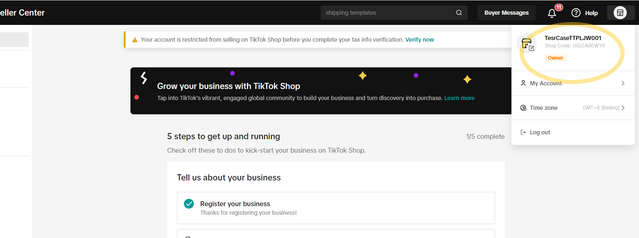639x238 pixels.
Task: Focus the shipping templates search field
Action: [388, 13]
